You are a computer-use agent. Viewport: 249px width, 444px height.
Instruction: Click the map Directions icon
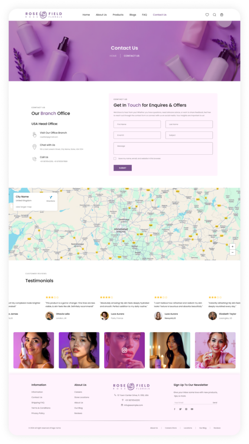click(51, 197)
